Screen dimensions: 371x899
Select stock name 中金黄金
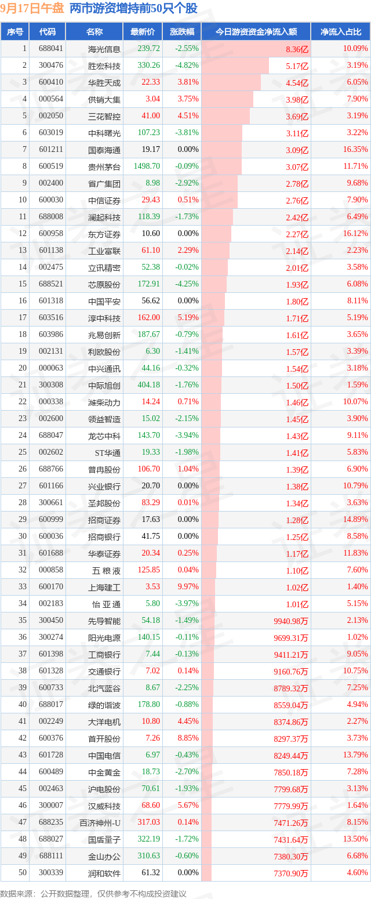[104, 773]
